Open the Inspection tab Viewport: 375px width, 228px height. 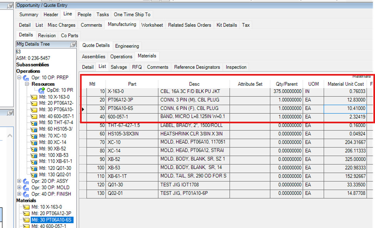[x=236, y=67]
